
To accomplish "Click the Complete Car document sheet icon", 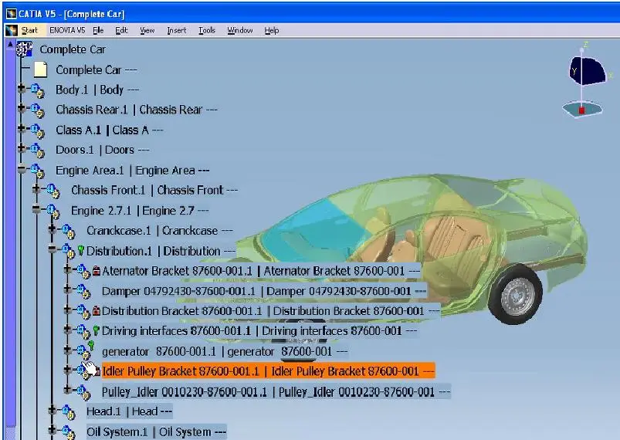I will (x=40, y=69).
